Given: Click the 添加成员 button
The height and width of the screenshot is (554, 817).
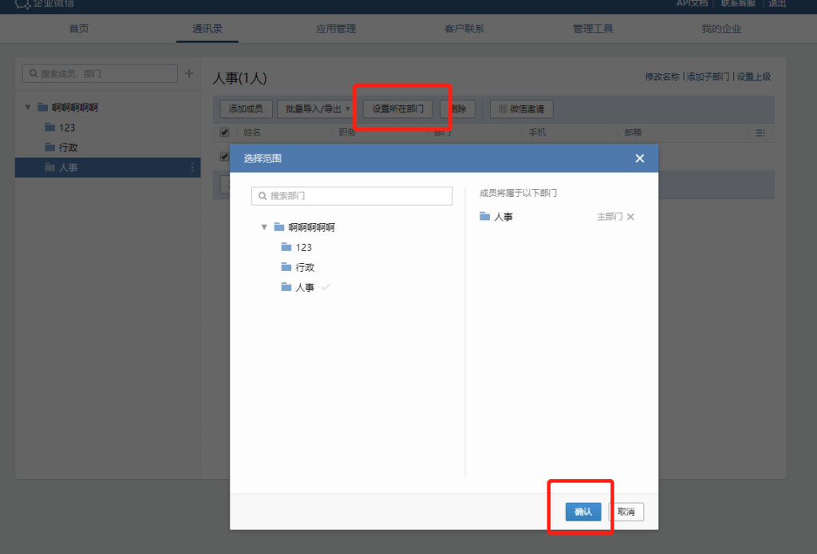Looking at the screenshot, I should pos(246,109).
